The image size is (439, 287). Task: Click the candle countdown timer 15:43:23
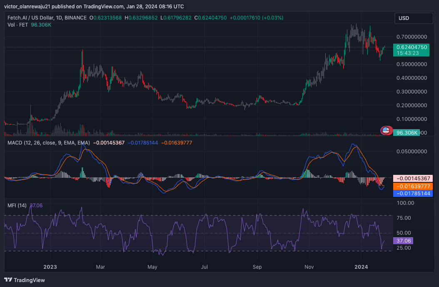tap(408, 53)
